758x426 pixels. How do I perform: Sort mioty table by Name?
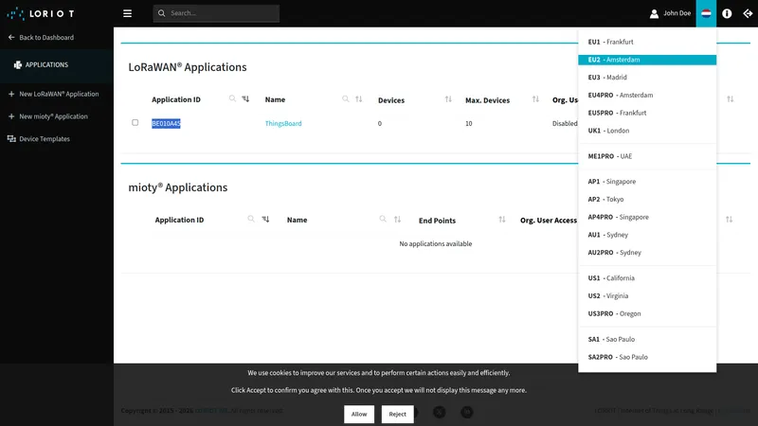point(397,220)
